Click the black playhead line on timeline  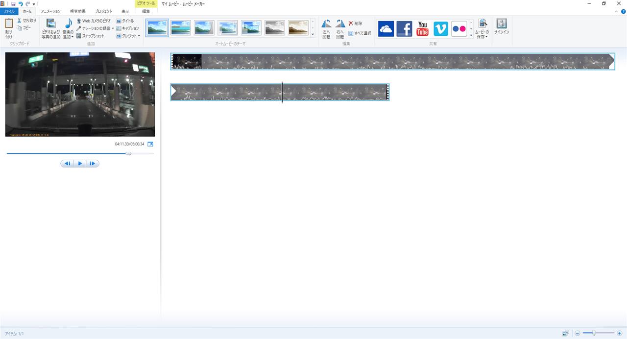pyautogui.click(x=282, y=93)
